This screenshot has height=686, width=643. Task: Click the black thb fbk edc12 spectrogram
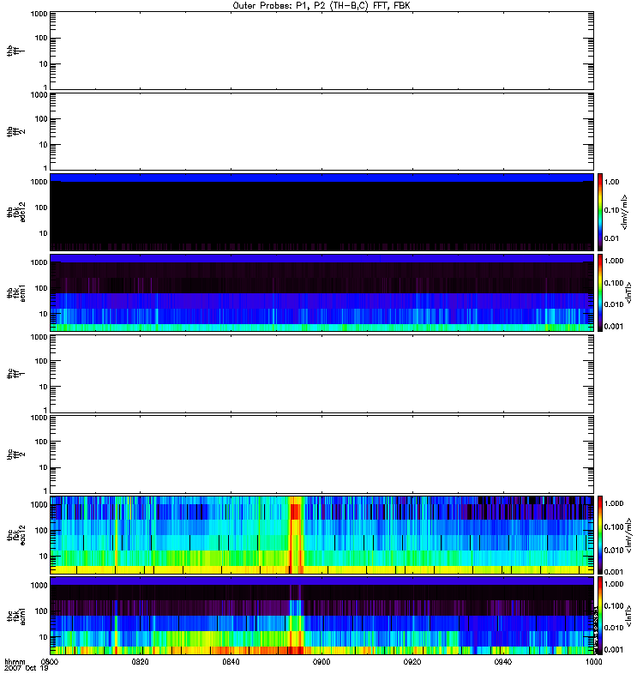pyautogui.click(x=321, y=214)
